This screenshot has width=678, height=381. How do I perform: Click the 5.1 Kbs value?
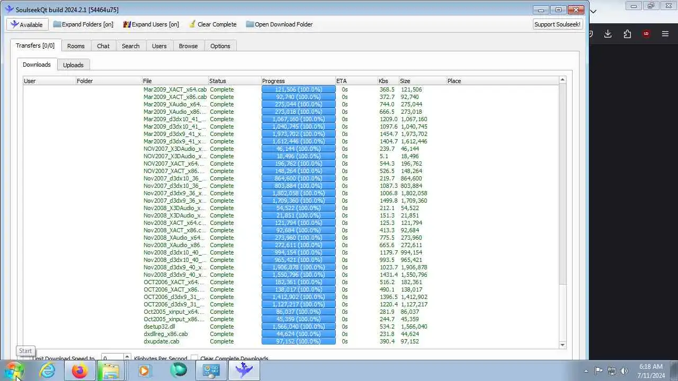pos(383,156)
